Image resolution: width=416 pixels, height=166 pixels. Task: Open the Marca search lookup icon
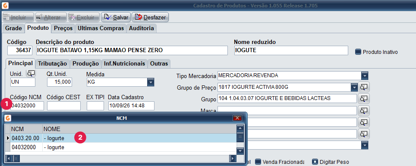tap(364, 110)
